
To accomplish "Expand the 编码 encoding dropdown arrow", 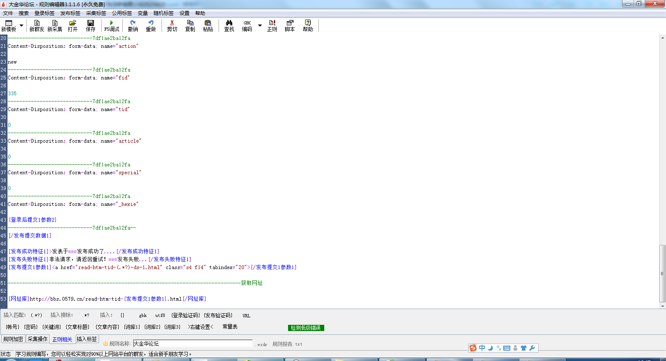I will pyautogui.click(x=260, y=26).
